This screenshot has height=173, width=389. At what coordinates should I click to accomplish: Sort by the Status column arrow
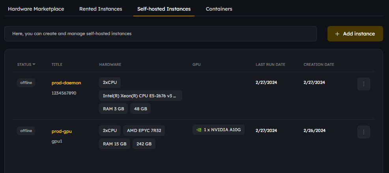[x=34, y=64]
